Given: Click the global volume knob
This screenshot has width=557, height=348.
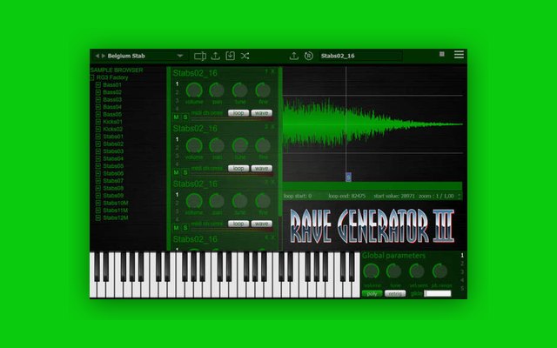Looking at the screenshot, I should 372,271.
